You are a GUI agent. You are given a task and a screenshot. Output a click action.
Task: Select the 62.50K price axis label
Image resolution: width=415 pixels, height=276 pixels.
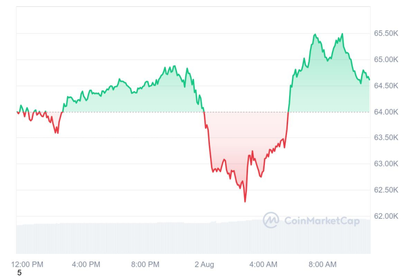[x=386, y=190]
